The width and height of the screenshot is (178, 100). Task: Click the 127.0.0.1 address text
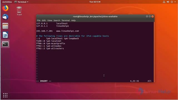pyautogui.click(x=42, y=23)
